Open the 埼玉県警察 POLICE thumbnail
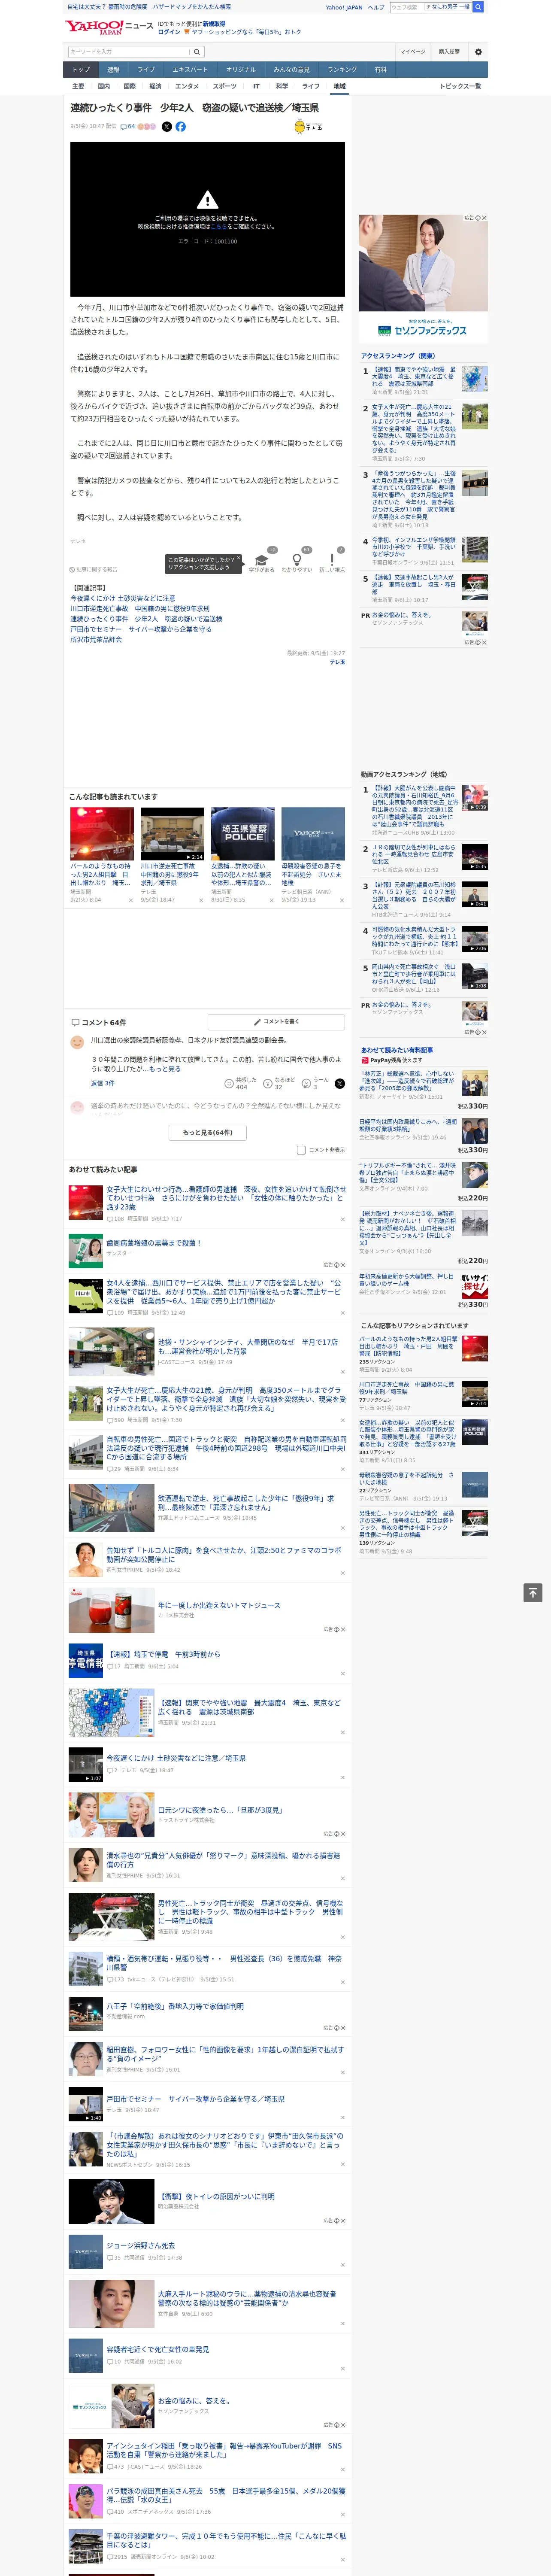The width and height of the screenshot is (551, 2576). 243,834
